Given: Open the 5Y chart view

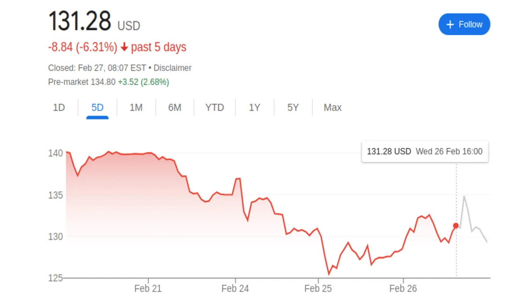Looking at the screenshot, I should [293, 108].
